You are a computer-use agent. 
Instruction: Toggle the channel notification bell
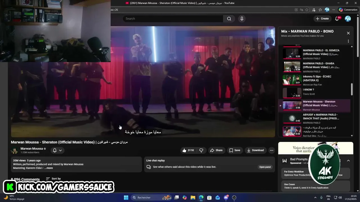(x=55, y=150)
